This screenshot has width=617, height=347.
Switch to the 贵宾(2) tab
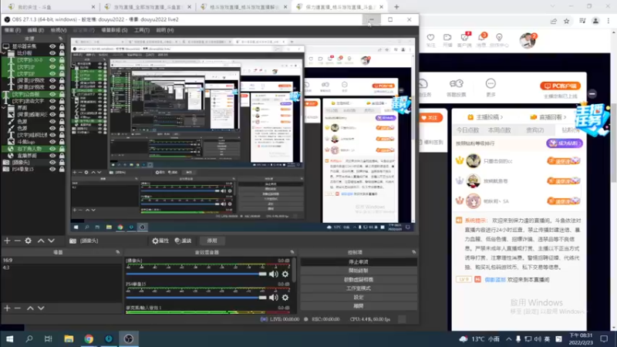535,130
